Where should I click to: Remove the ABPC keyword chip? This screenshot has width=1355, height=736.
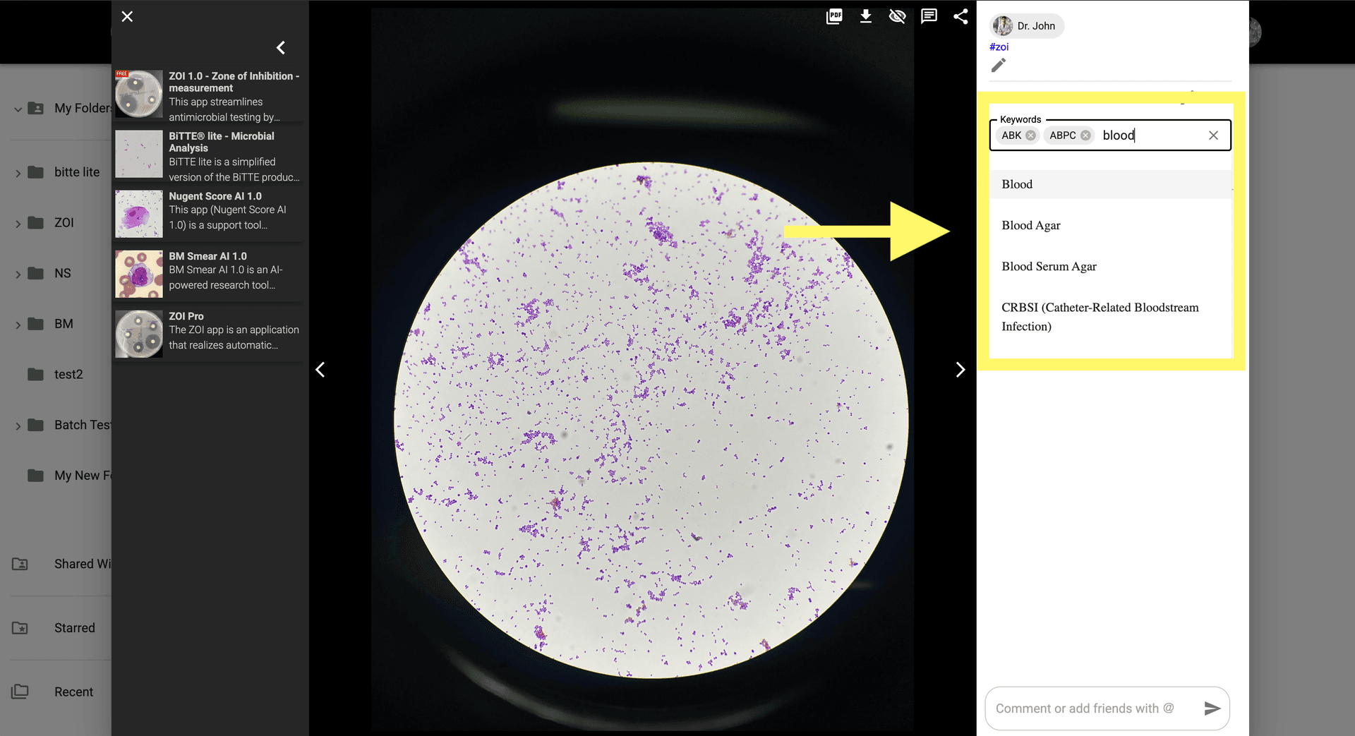point(1085,135)
